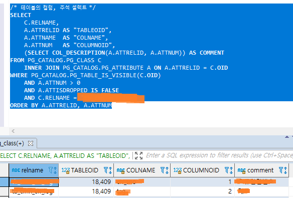
Task: Click the COLUMNOID column header
Action: click(203, 170)
